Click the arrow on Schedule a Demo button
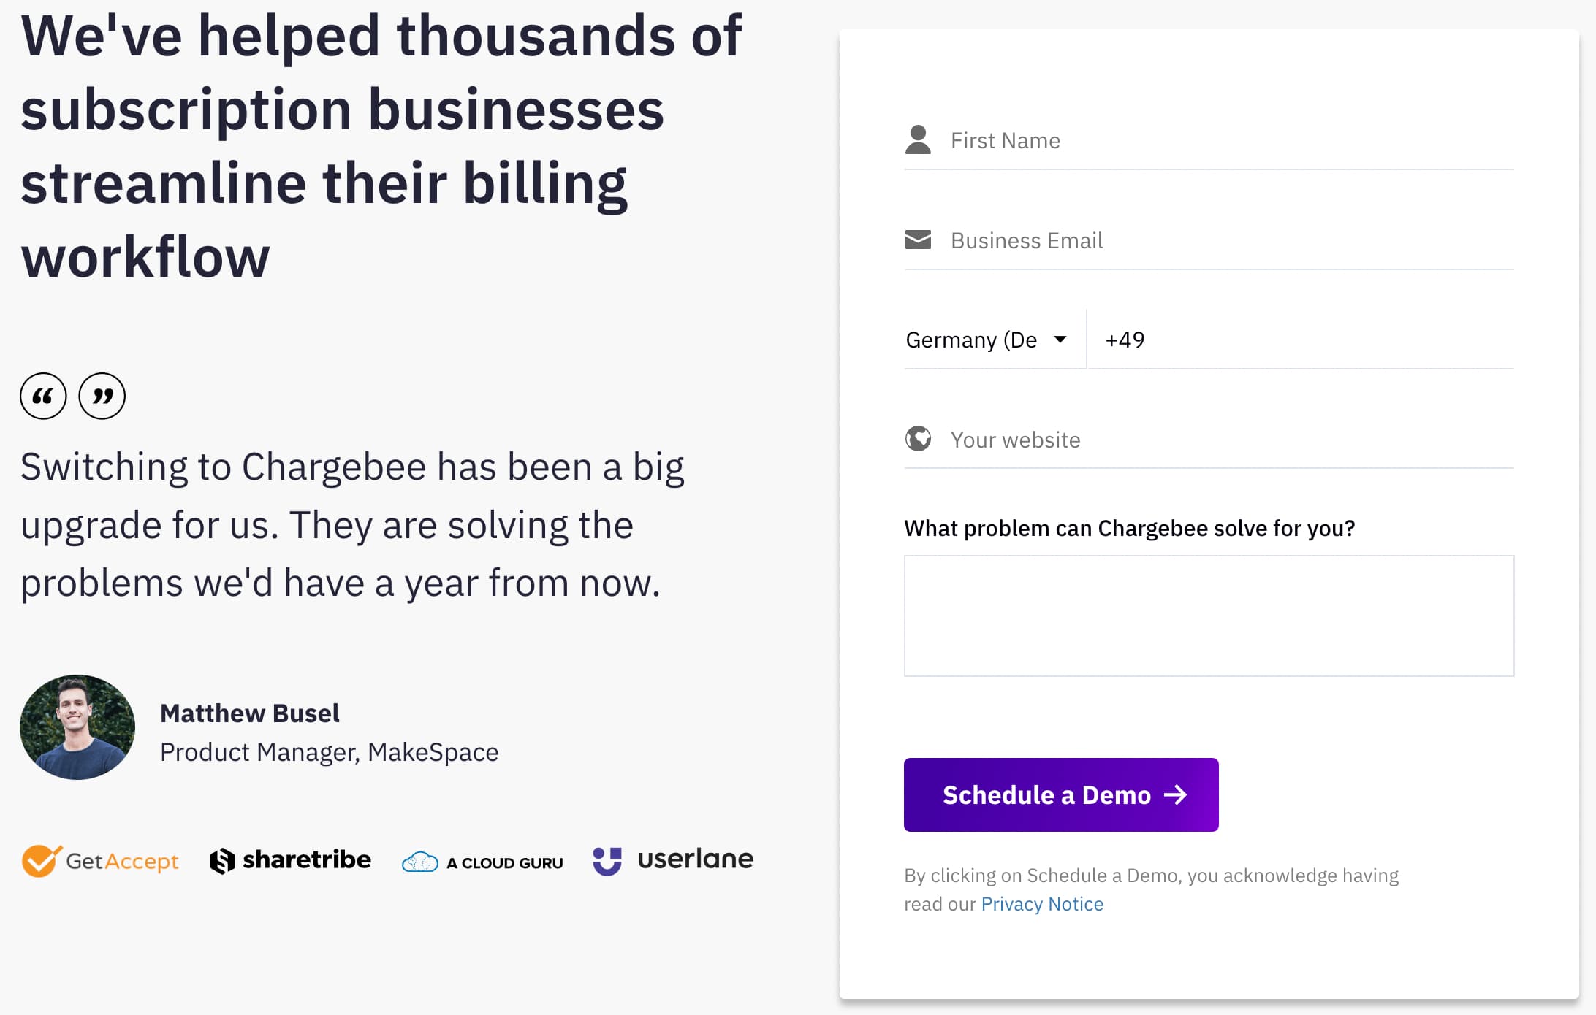Image resolution: width=1596 pixels, height=1015 pixels. (x=1176, y=794)
